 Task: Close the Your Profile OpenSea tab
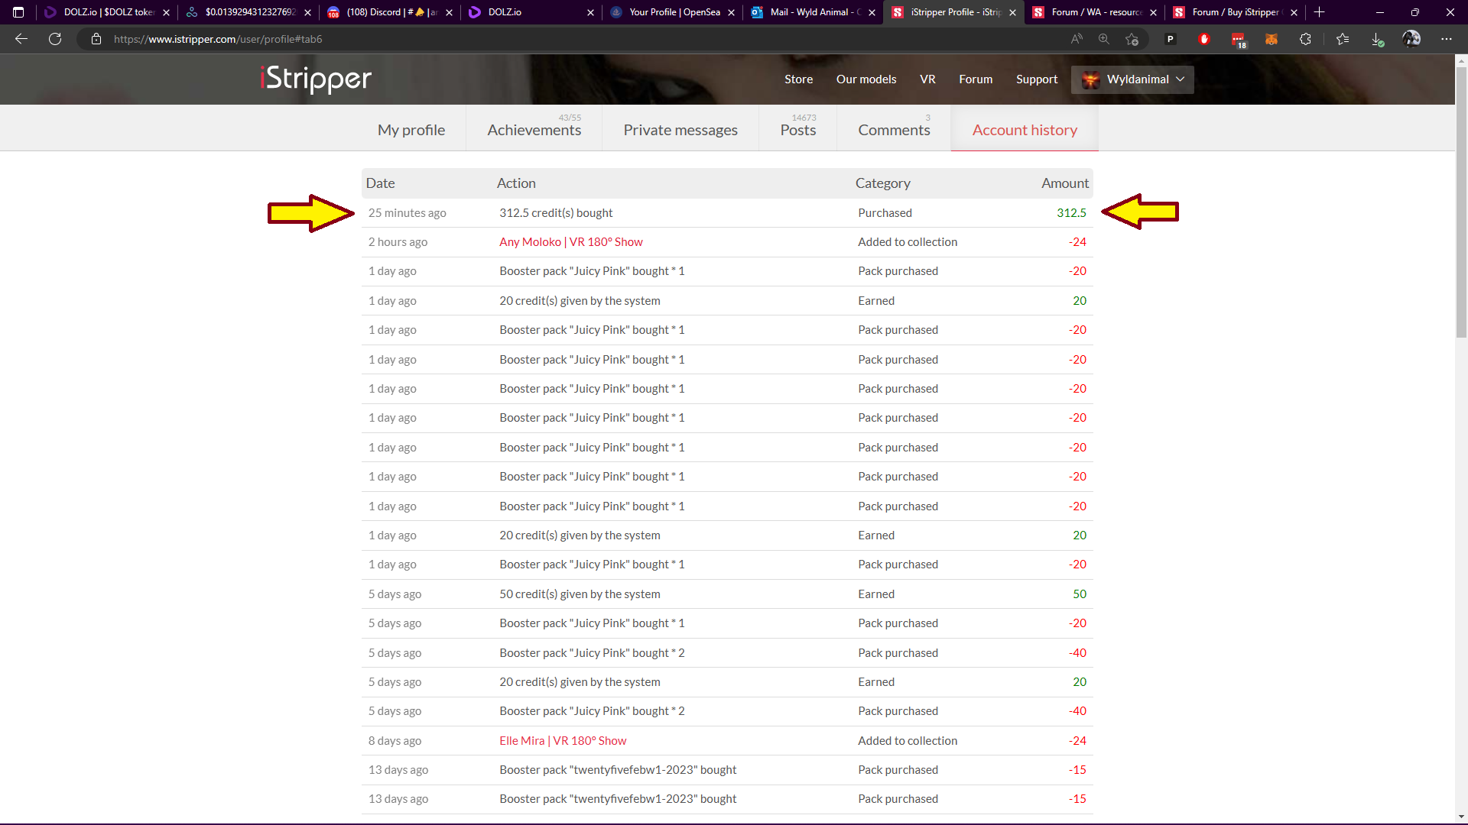pyautogui.click(x=731, y=12)
